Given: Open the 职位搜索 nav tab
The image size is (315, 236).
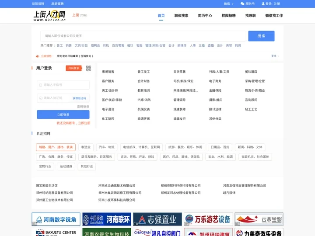Looking at the screenshot, I should (181, 15).
